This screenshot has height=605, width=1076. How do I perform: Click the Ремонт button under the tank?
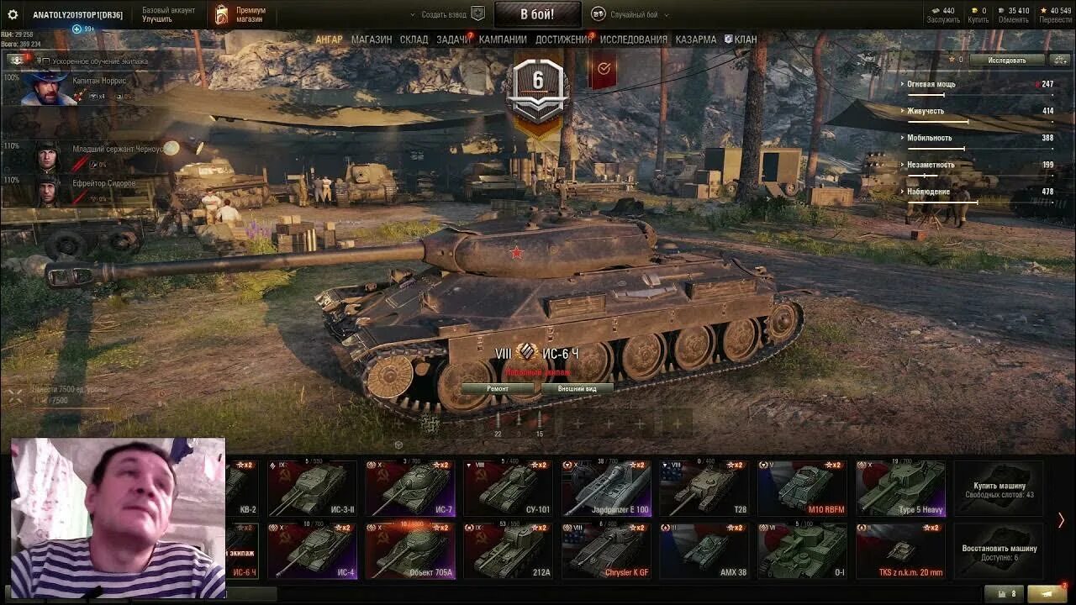coord(497,389)
